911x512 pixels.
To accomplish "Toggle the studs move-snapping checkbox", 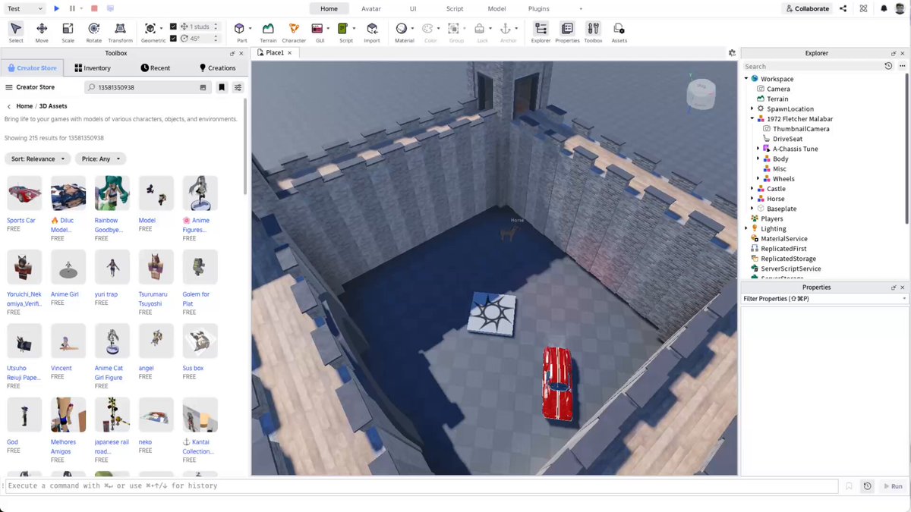I will tap(173, 27).
